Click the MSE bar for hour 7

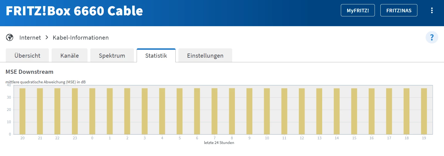[x=215, y=111]
